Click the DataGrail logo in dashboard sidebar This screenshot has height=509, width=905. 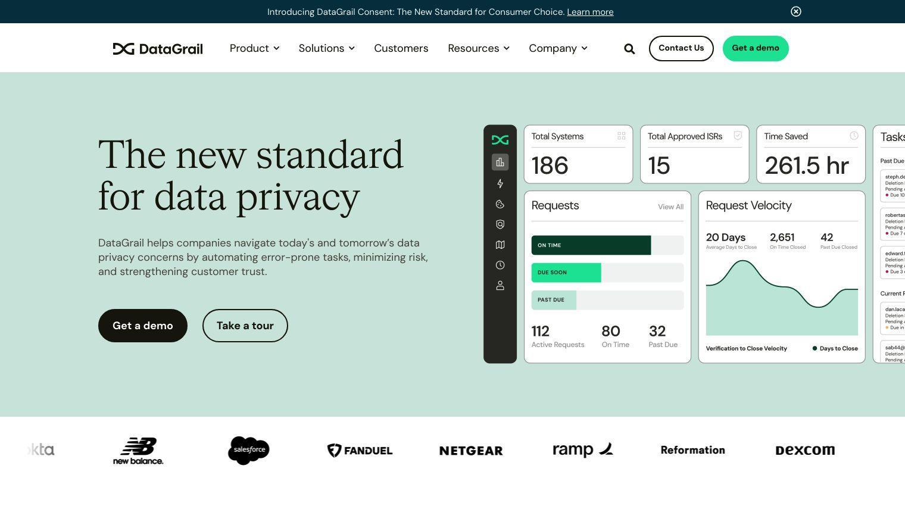(500, 140)
